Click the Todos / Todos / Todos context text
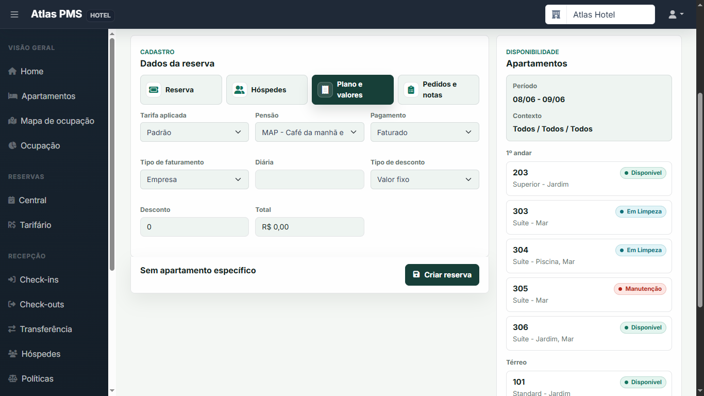Screen dimensions: 704x396 pos(552,129)
